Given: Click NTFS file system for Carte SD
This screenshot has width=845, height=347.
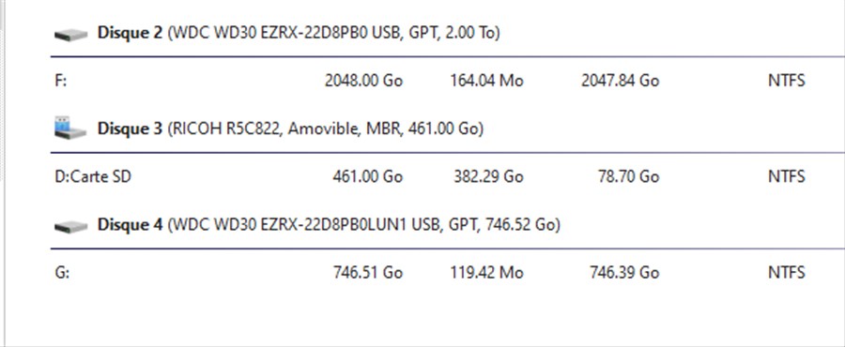Looking at the screenshot, I should pos(786,176).
